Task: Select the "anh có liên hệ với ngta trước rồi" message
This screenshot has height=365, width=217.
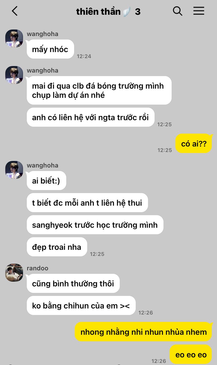Action: 91,117
